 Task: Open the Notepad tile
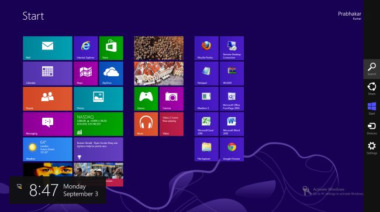point(206,73)
